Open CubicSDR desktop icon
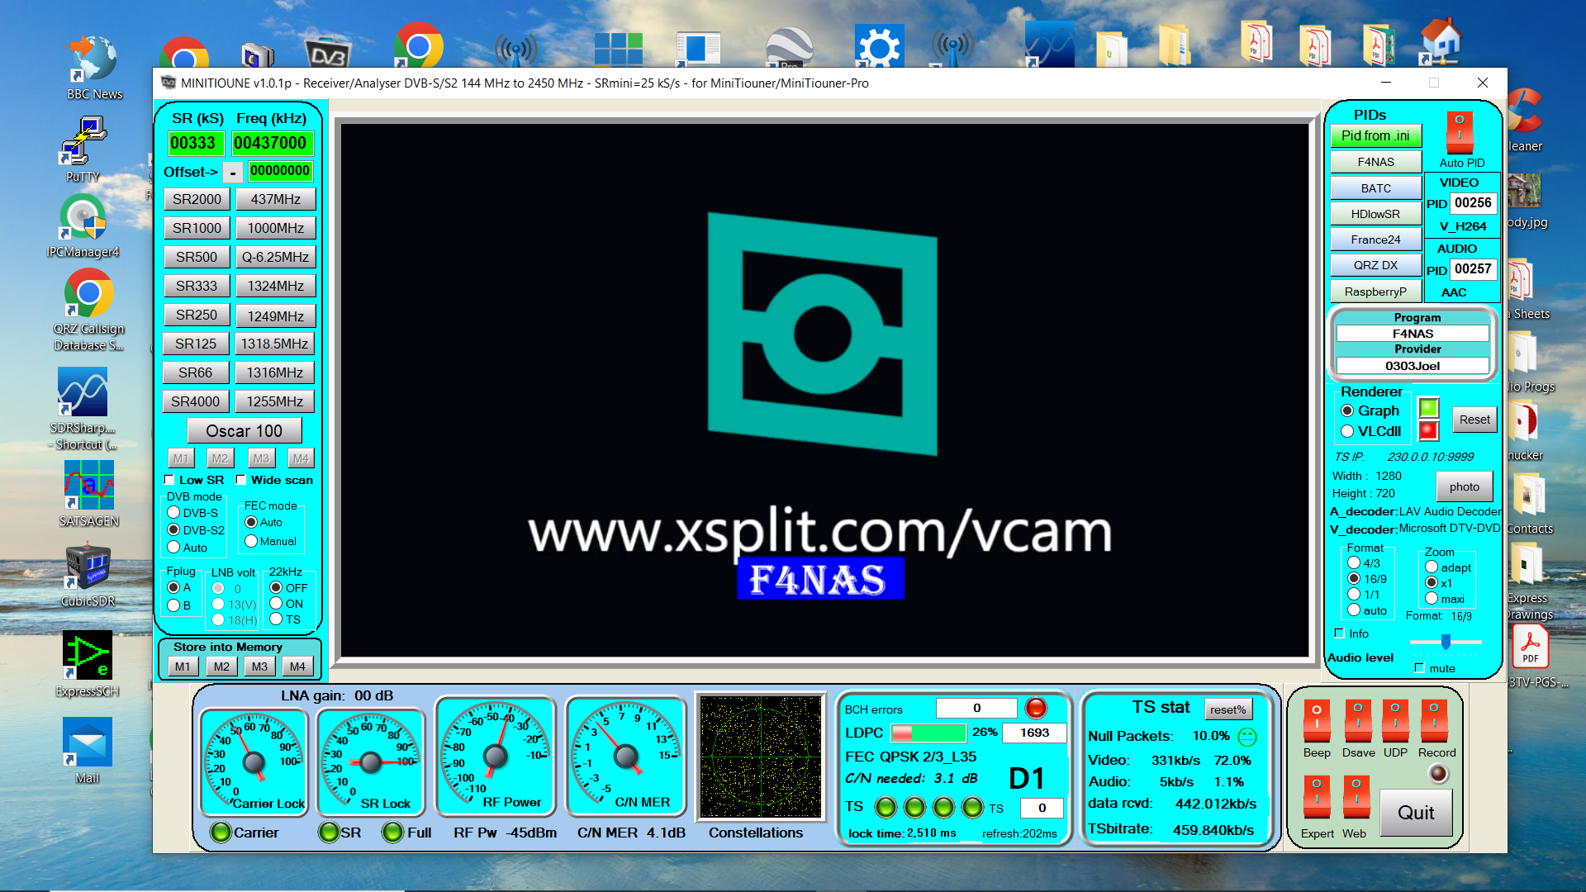1586x892 pixels. (88, 576)
